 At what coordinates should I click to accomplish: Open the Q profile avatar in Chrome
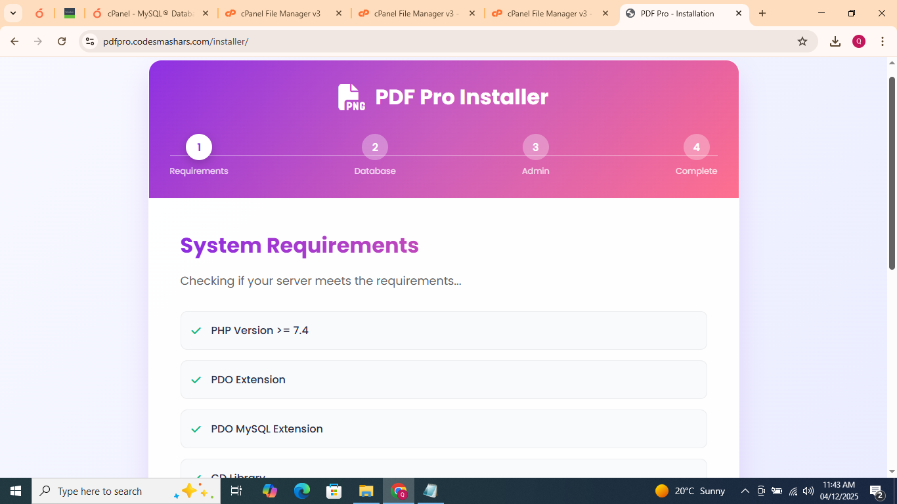click(859, 41)
